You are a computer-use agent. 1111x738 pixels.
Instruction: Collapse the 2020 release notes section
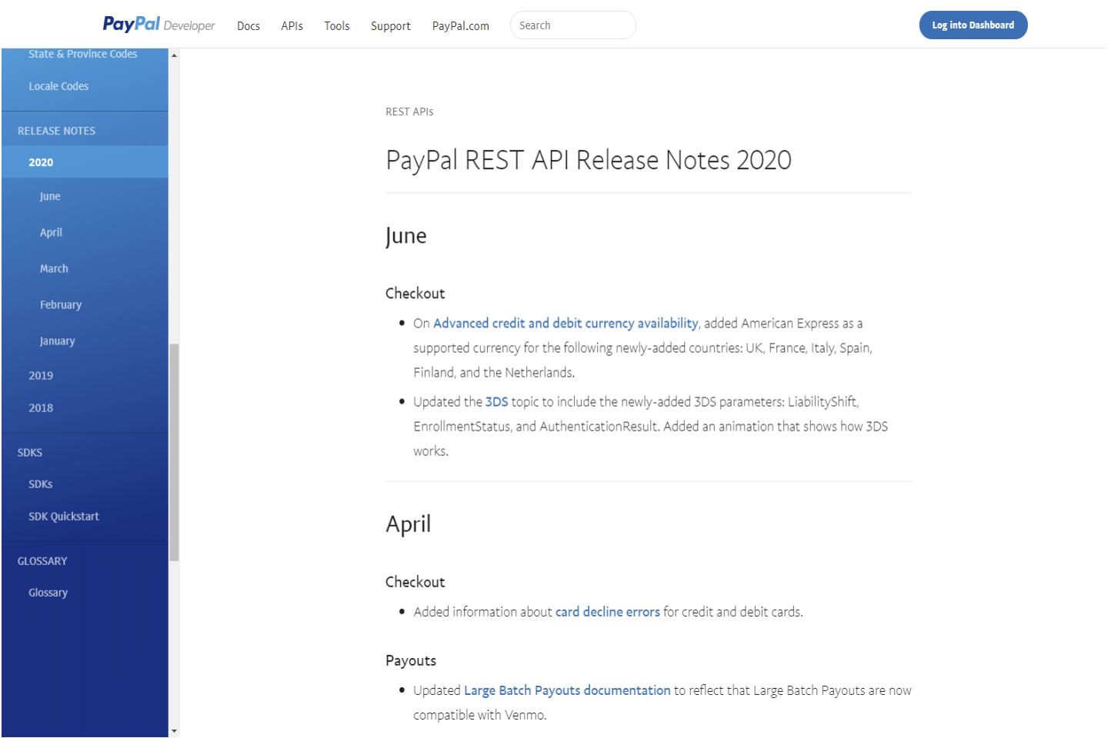click(41, 162)
